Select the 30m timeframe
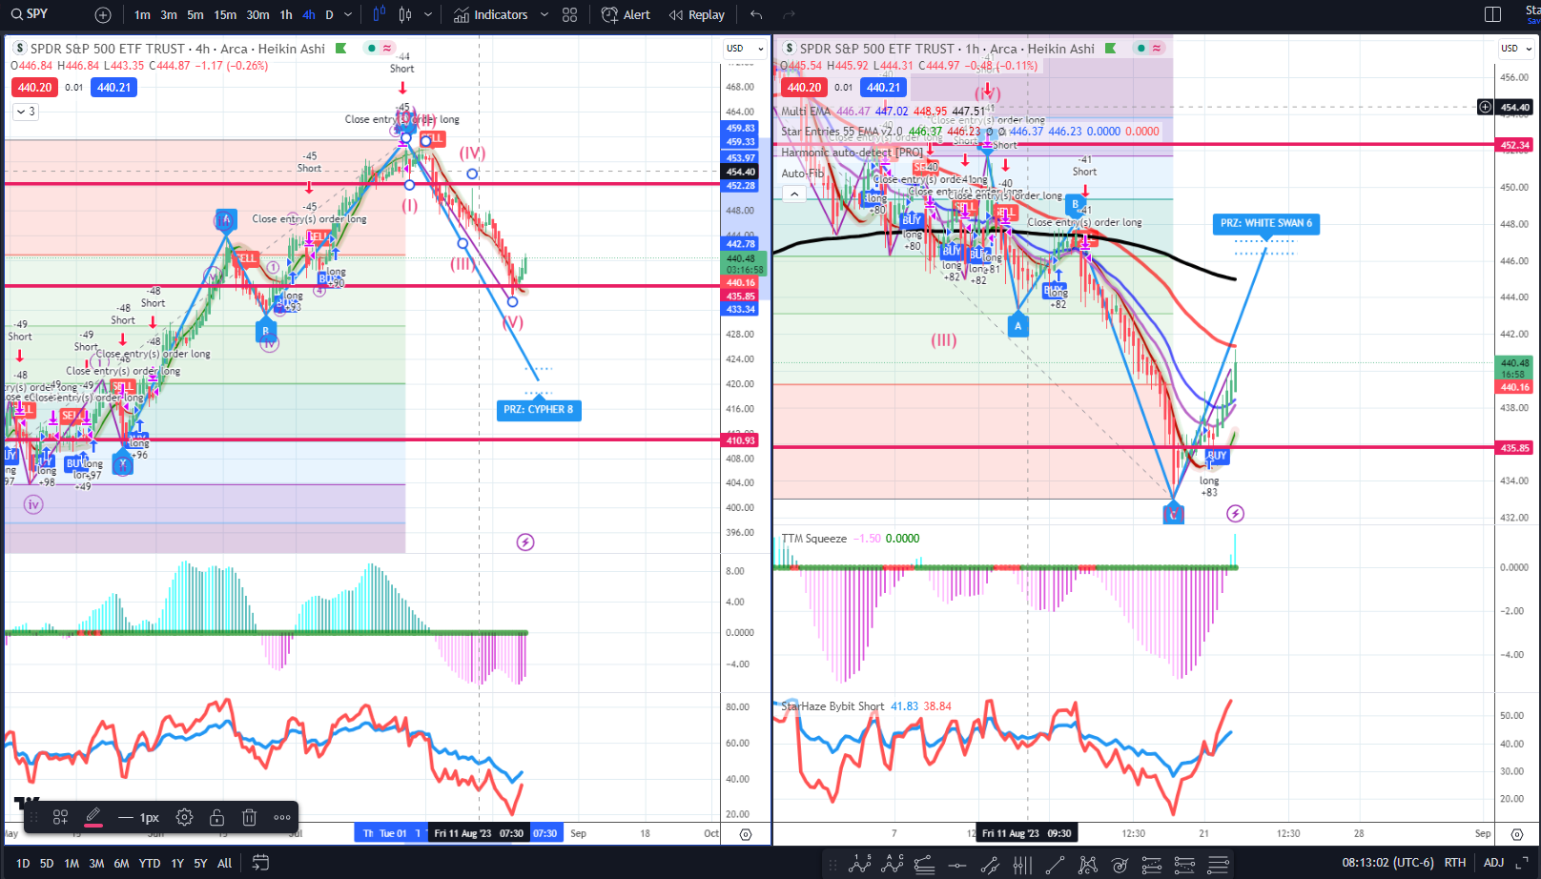The width and height of the screenshot is (1541, 879). 257,15
